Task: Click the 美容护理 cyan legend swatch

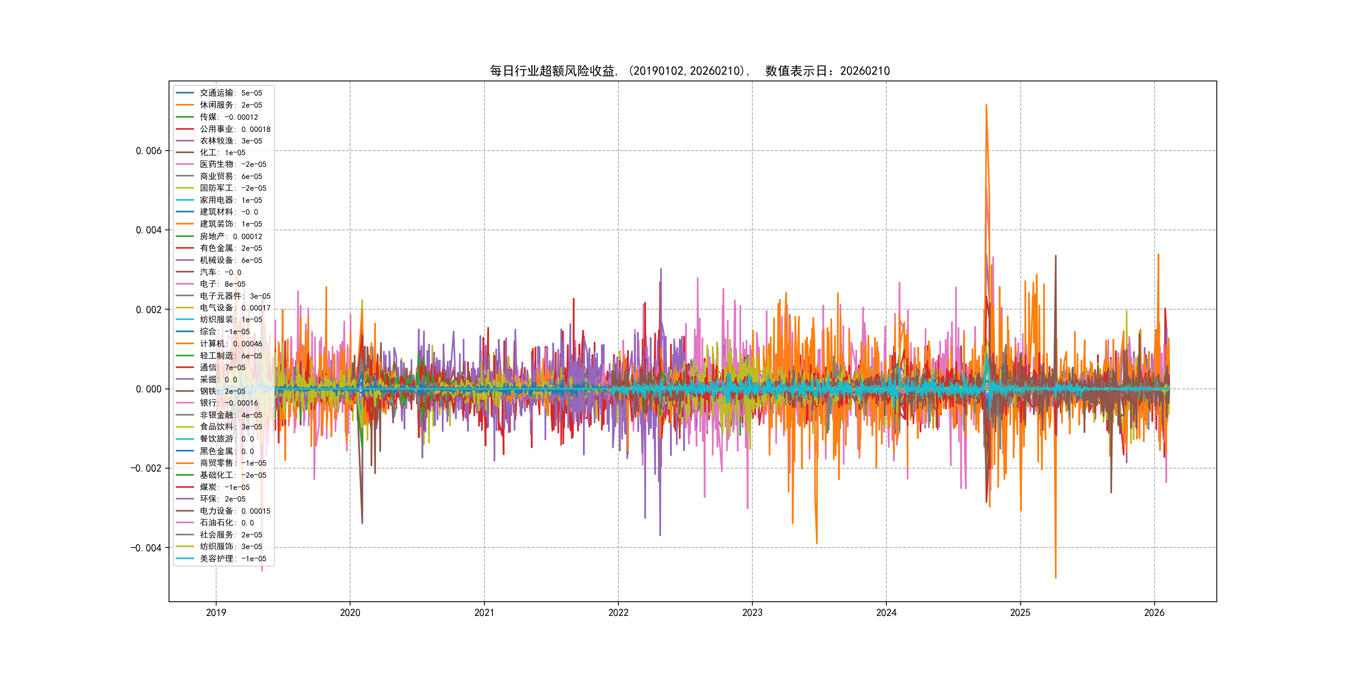Action: point(185,558)
